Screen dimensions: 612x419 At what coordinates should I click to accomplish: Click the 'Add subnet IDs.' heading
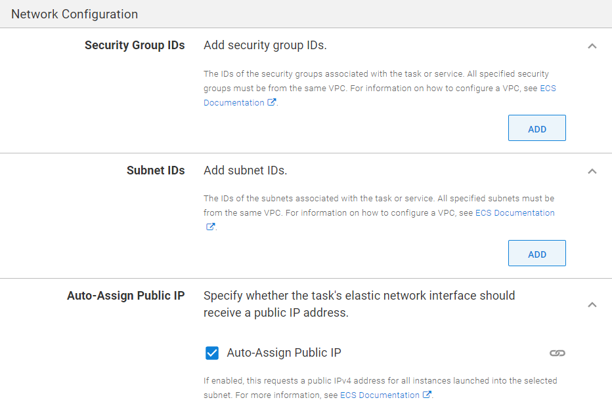pyautogui.click(x=246, y=170)
